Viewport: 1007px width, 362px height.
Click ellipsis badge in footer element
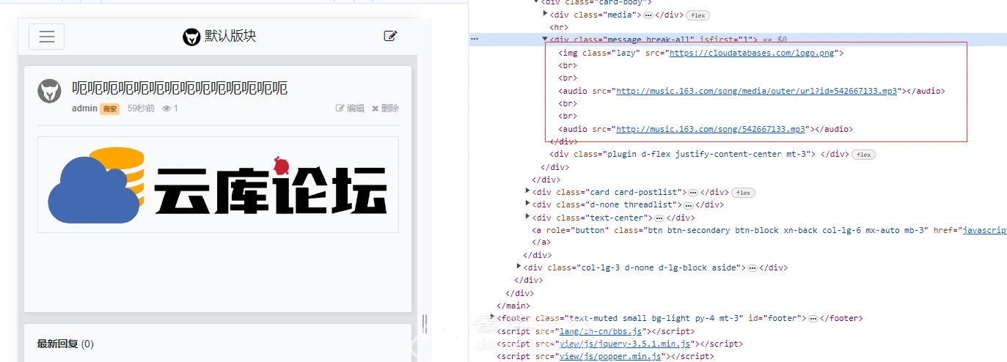pyautogui.click(x=813, y=319)
